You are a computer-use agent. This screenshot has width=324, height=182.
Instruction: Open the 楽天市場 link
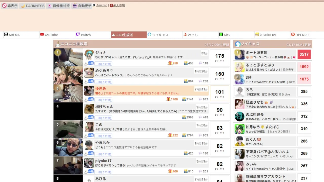(x=119, y=5)
